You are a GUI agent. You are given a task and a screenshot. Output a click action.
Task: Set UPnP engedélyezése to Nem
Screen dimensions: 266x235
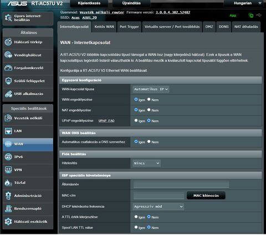149,120
